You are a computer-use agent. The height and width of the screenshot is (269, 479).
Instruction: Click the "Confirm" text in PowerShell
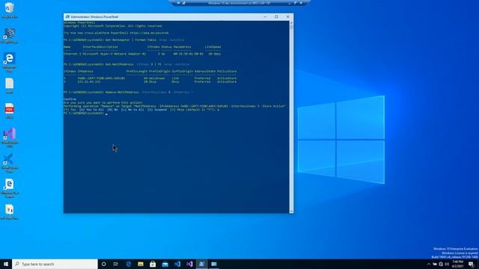70,99
